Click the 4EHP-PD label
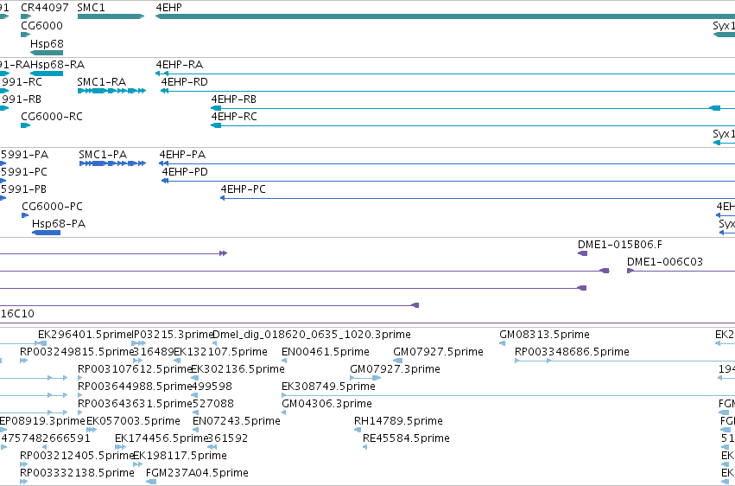 185,172
